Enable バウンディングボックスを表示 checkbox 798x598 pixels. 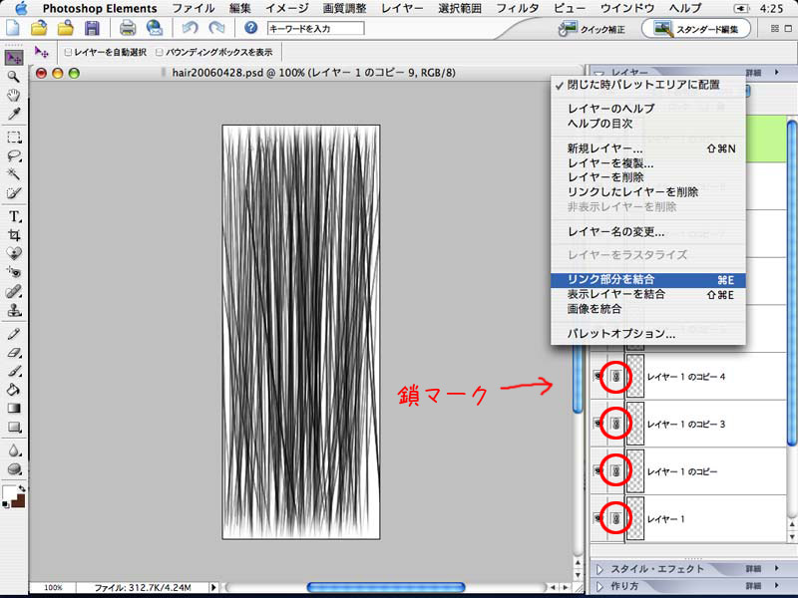click(x=159, y=52)
